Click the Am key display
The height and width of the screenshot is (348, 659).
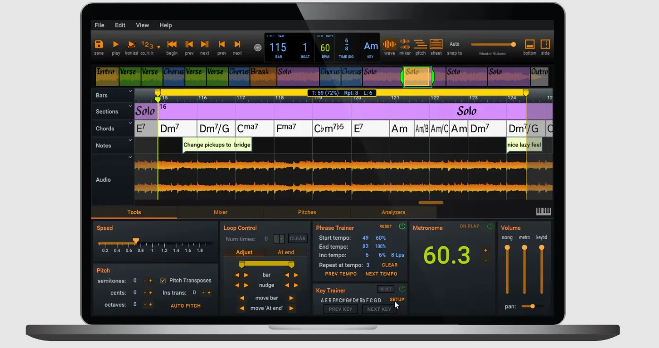(371, 46)
